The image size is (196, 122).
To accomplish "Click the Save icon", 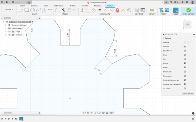I will [x=13, y=2].
